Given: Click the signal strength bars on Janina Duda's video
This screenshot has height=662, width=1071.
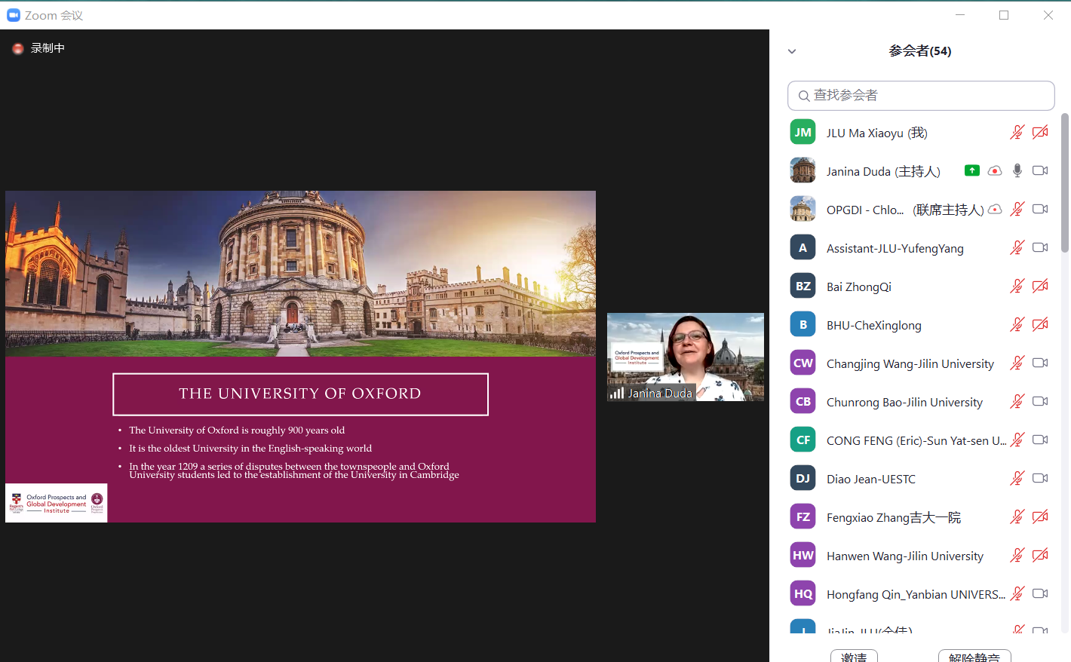Looking at the screenshot, I should tap(617, 393).
